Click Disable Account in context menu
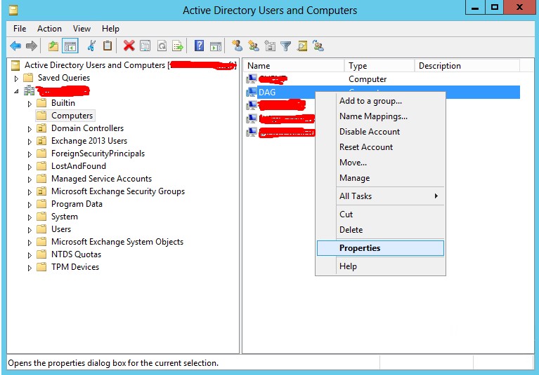Image resolution: width=539 pixels, height=375 pixels. [369, 132]
